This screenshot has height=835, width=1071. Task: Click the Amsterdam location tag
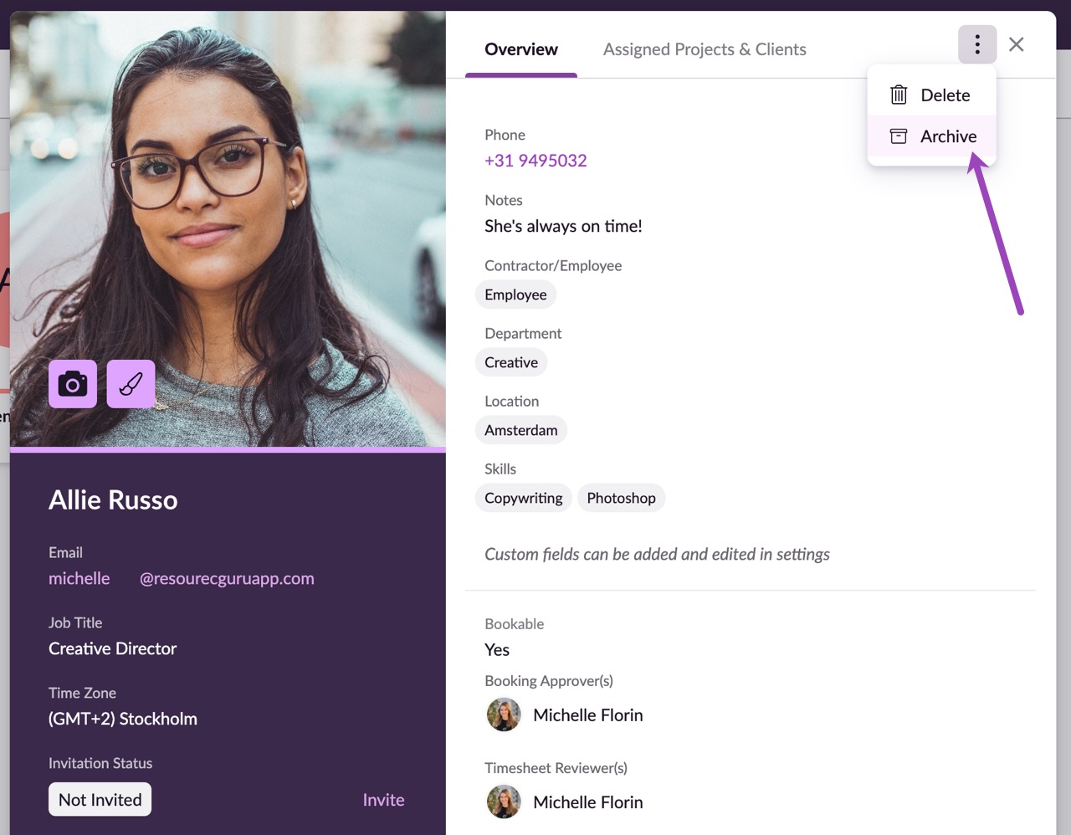[521, 430]
